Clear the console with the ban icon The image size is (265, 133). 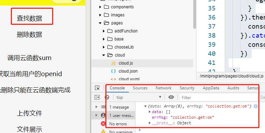click(x=107, y=97)
